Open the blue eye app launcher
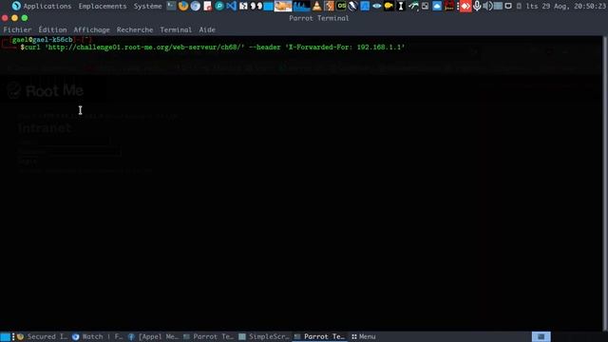This screenshot has height=342, width=608. tap(376, 6)
